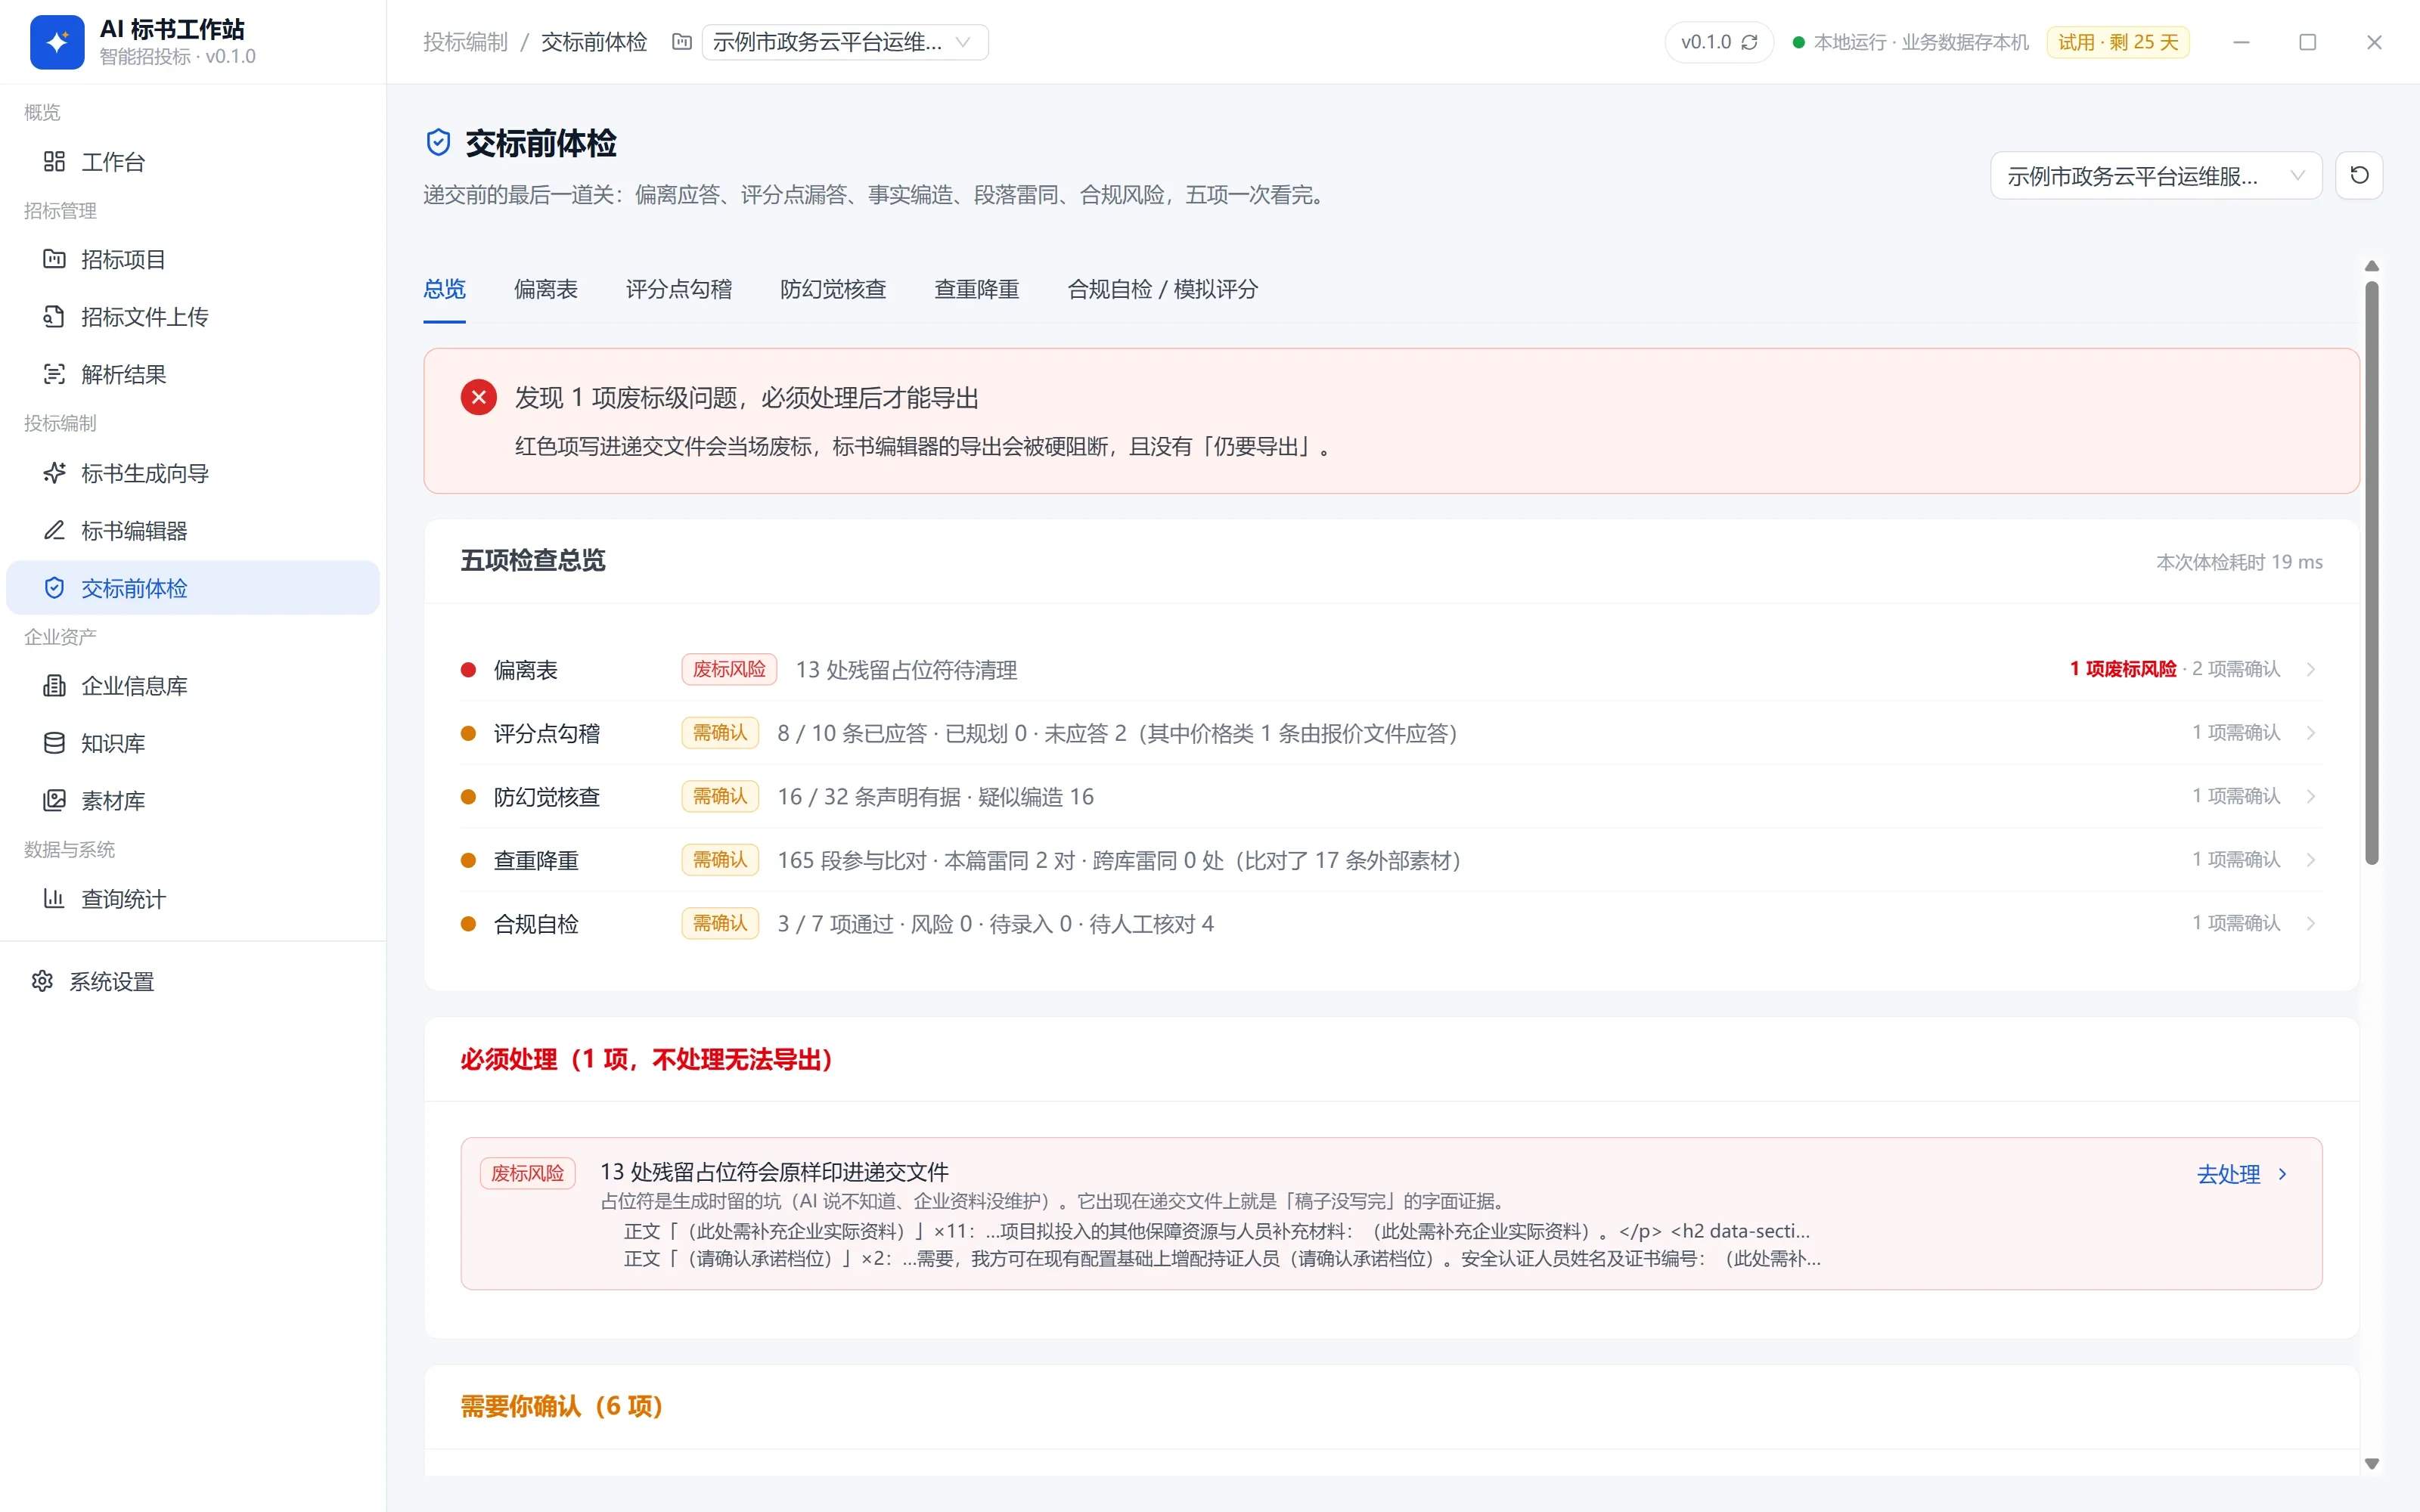
Task: Expand the 防幻觉核查 row chevron
Action: (2311, 796)
